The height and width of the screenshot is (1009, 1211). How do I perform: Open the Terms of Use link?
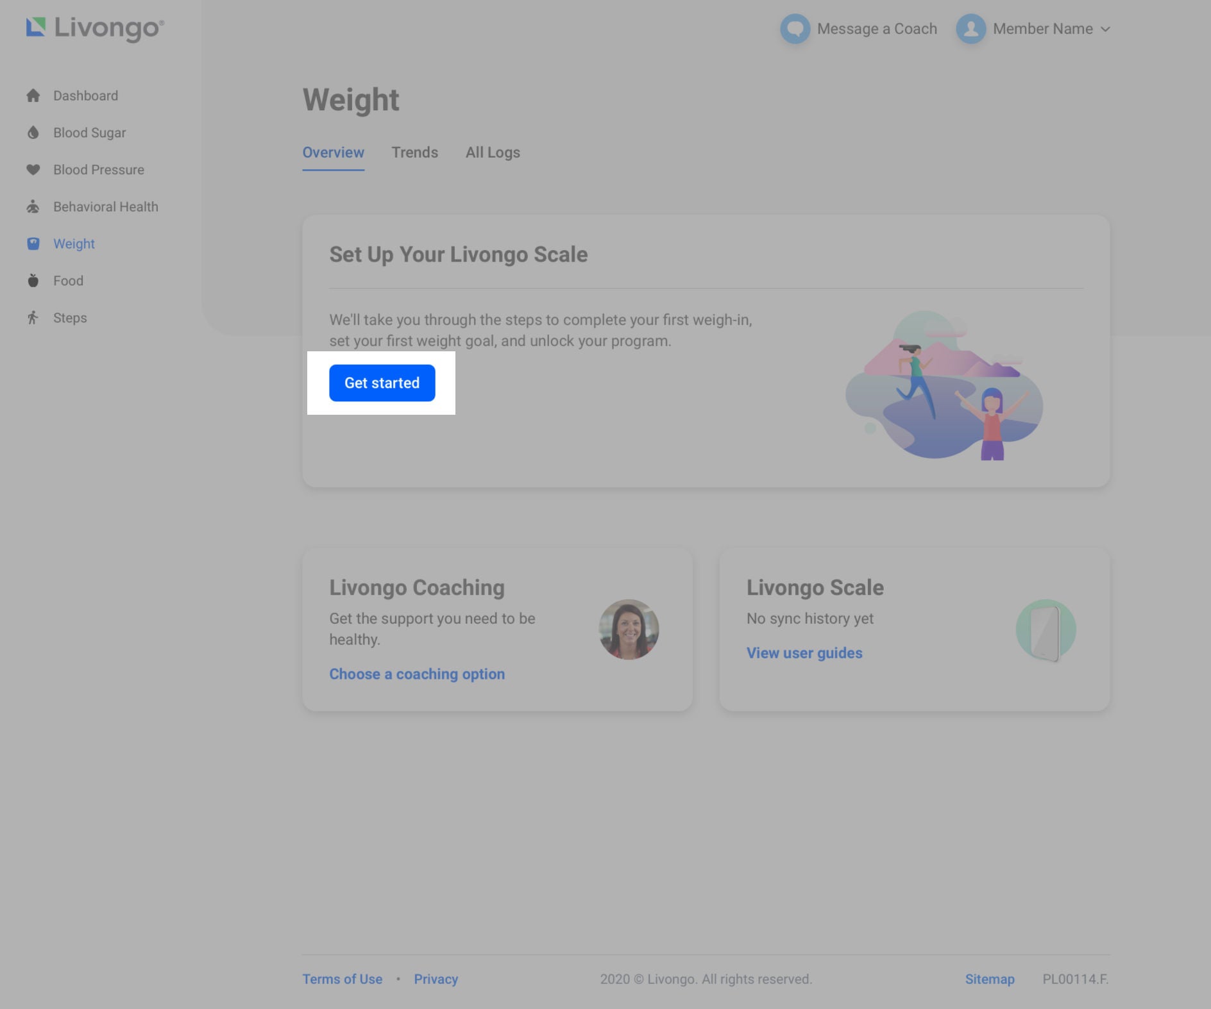342,979
